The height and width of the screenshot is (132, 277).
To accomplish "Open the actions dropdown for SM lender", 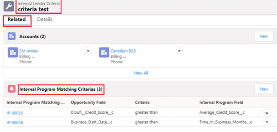I will click(88, 51).
